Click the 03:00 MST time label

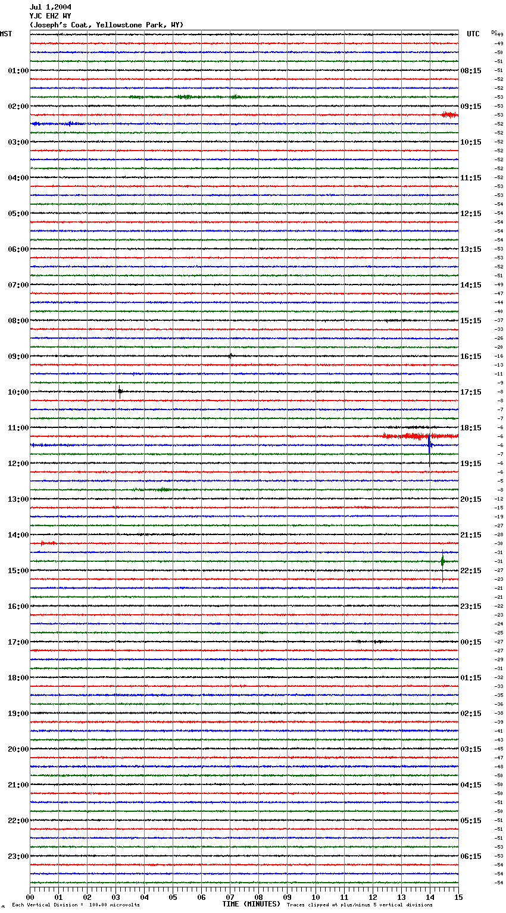[x=18, y=142]
